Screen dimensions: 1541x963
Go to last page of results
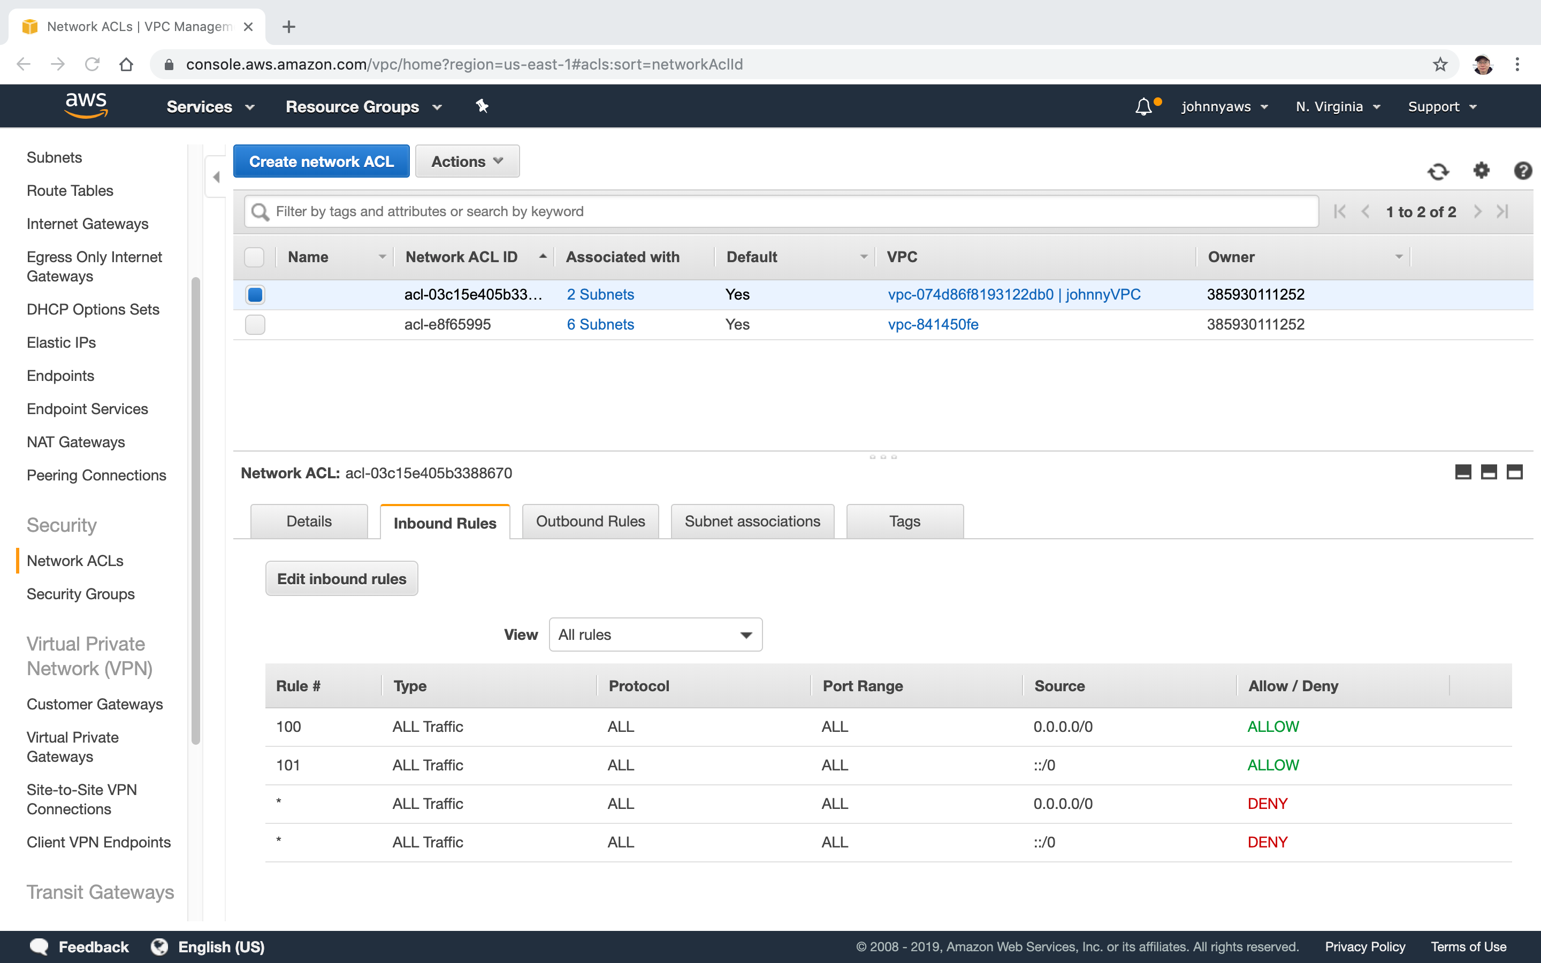[1503, 211]
